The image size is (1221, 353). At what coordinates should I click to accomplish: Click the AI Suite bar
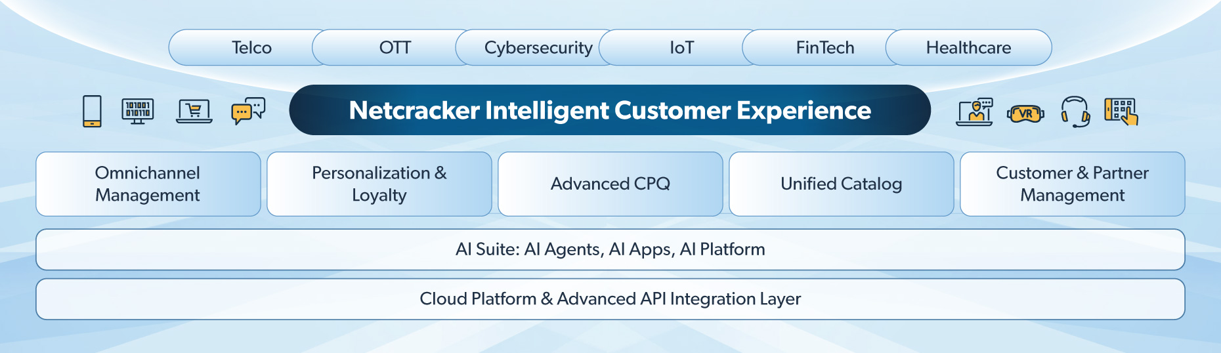(610, 249)
